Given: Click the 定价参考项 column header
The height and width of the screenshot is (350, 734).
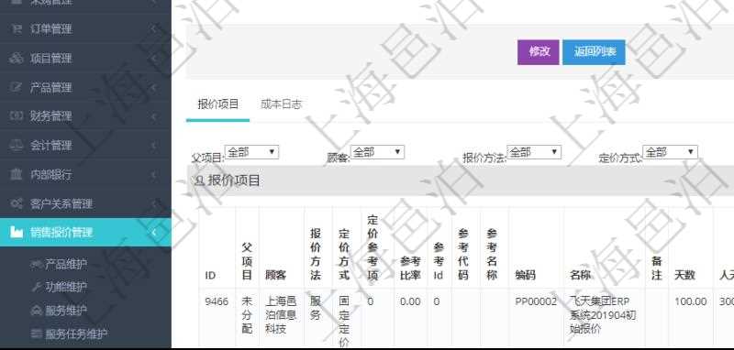Looking at the screenshot, I should 373,247.
